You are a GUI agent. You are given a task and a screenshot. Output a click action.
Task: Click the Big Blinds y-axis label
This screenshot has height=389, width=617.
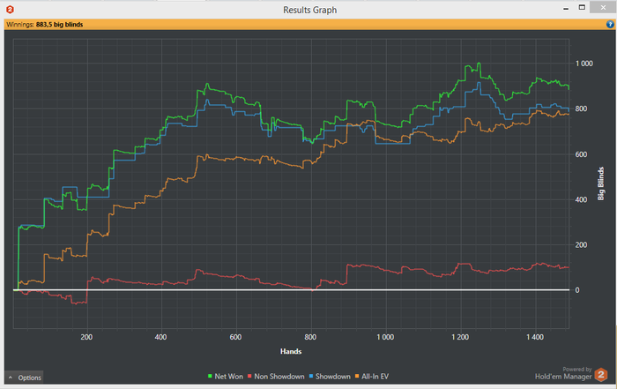click(600, 183)
